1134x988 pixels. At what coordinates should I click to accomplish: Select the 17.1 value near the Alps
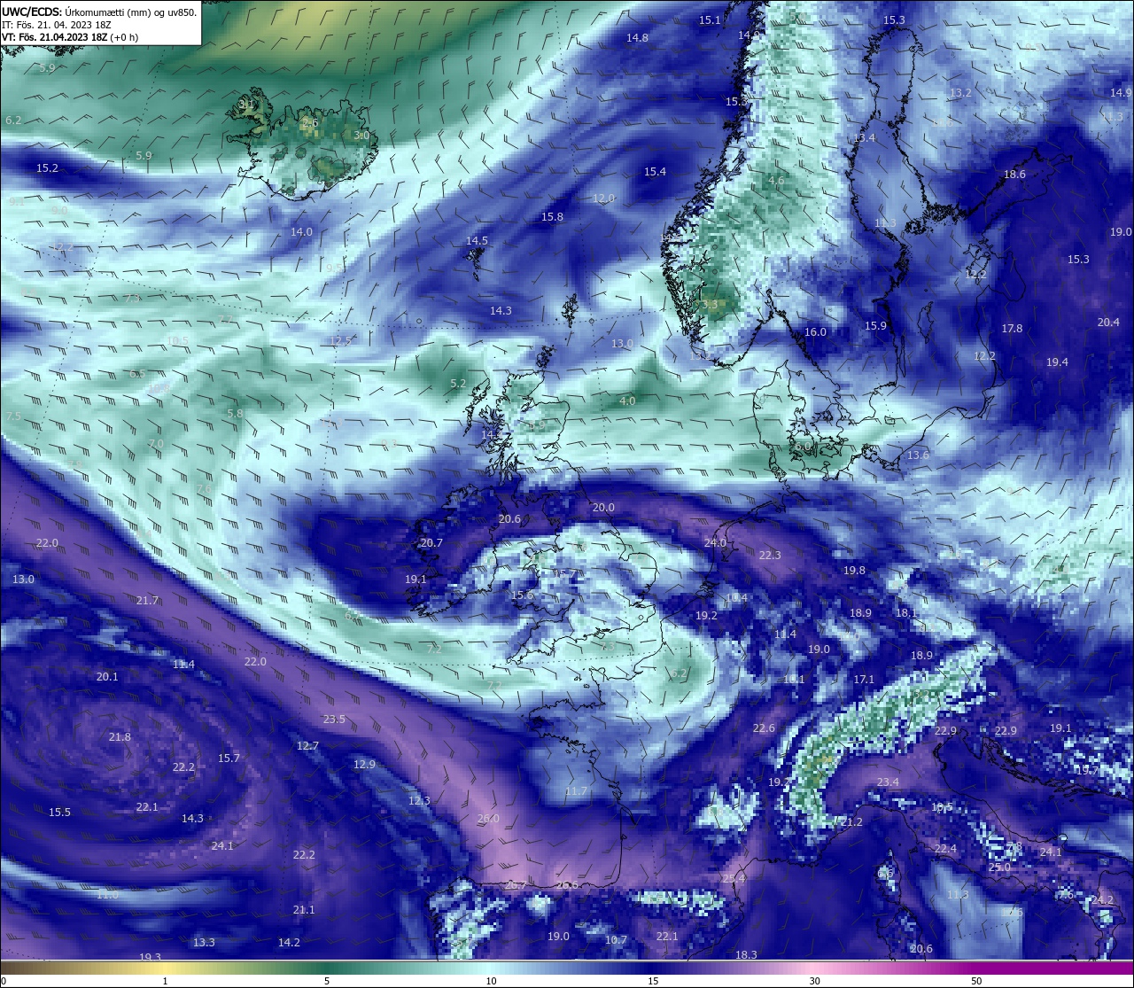click(864, 680)
